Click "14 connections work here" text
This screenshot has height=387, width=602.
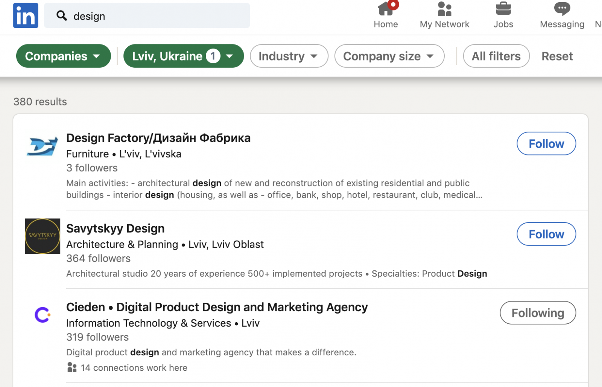[134, 368]
